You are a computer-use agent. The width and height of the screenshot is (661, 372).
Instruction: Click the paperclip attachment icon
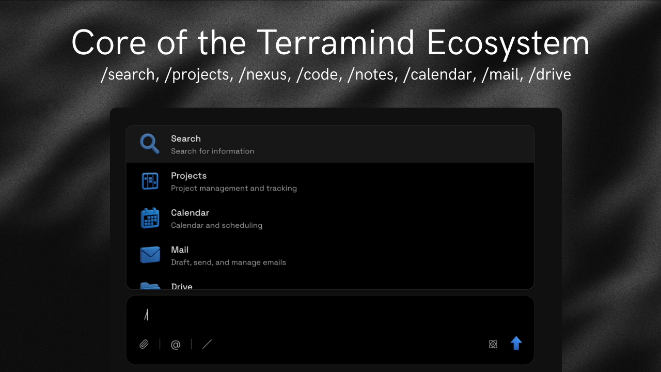tap(144, 344)
